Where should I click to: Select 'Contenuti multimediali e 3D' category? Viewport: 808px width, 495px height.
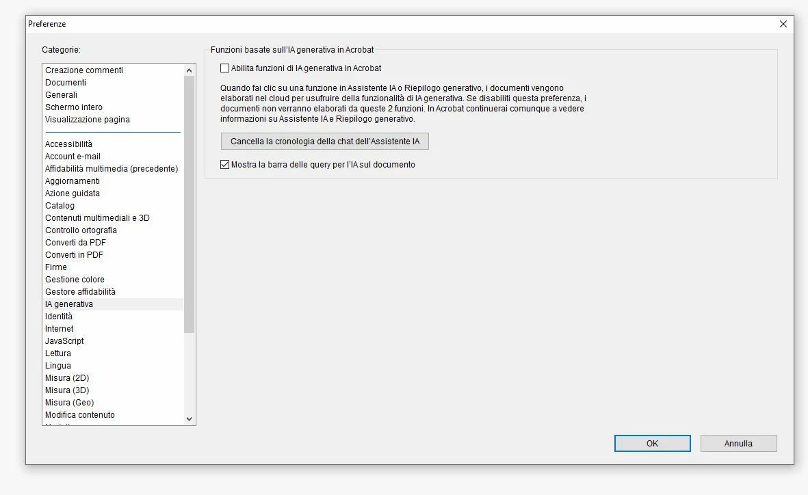97,218
